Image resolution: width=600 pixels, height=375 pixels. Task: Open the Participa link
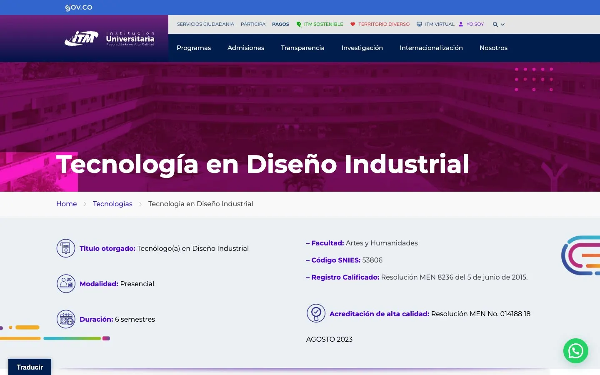tap(253, 24)
